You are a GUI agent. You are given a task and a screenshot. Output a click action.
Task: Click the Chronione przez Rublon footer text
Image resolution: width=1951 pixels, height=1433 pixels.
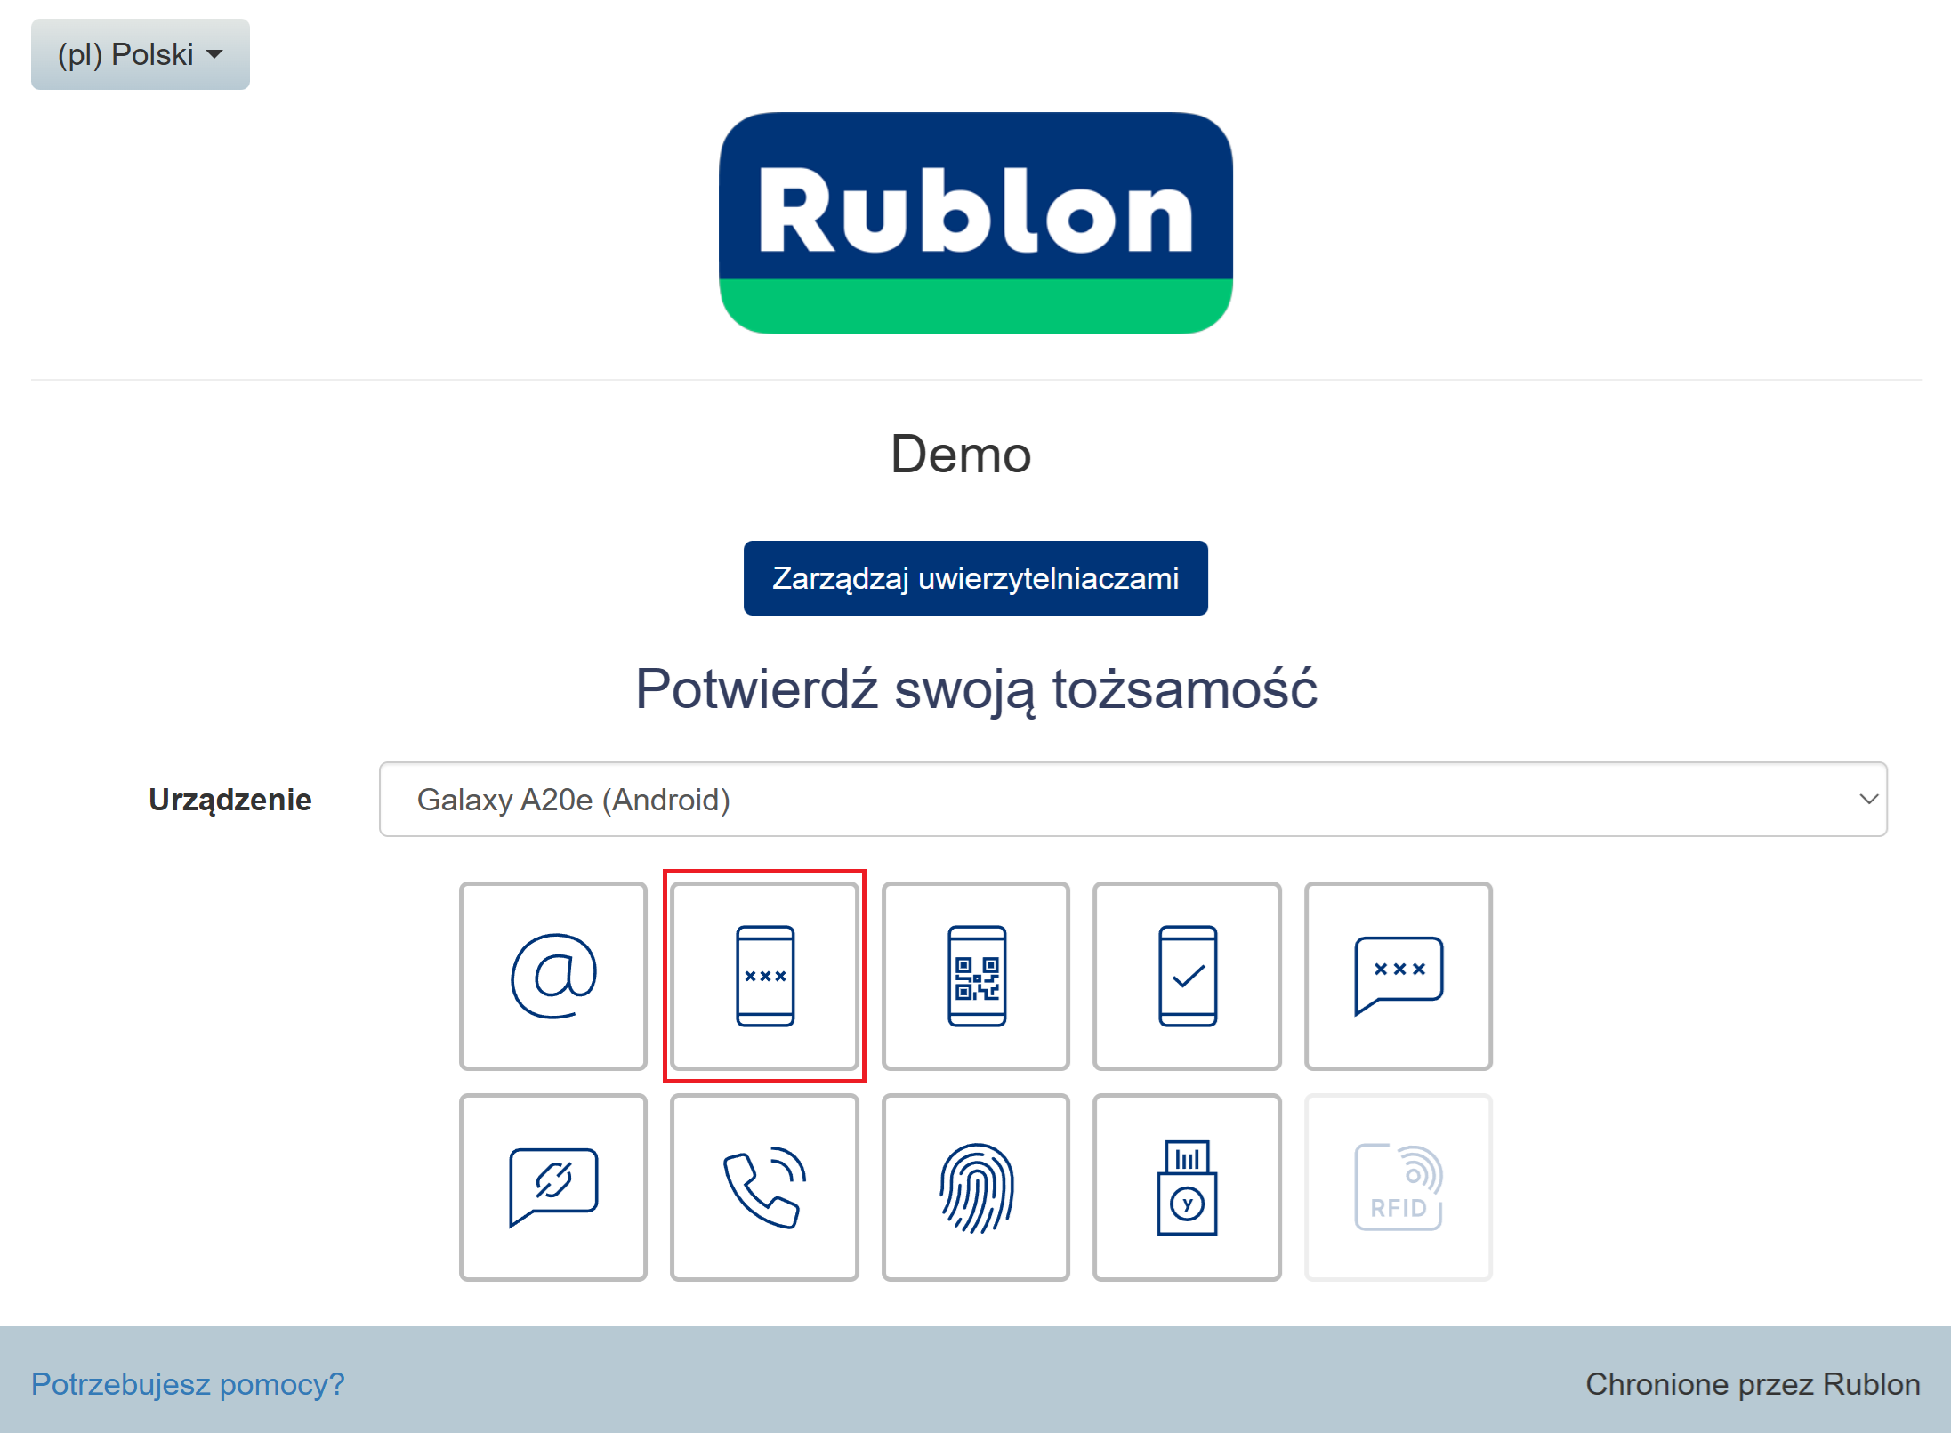click(x=1752, y=1384)
